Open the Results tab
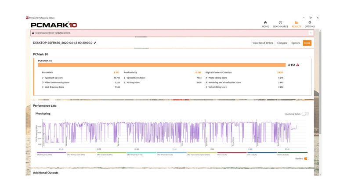 (296, 24)
